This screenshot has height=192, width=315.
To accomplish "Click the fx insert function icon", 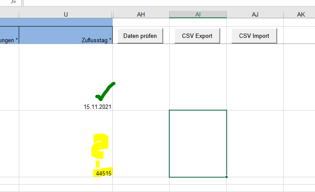I will pyautogui.click(x=13, y=2).
